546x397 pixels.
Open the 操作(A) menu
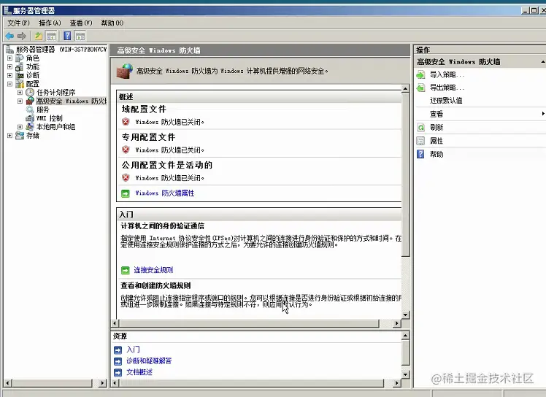(50, 23)
